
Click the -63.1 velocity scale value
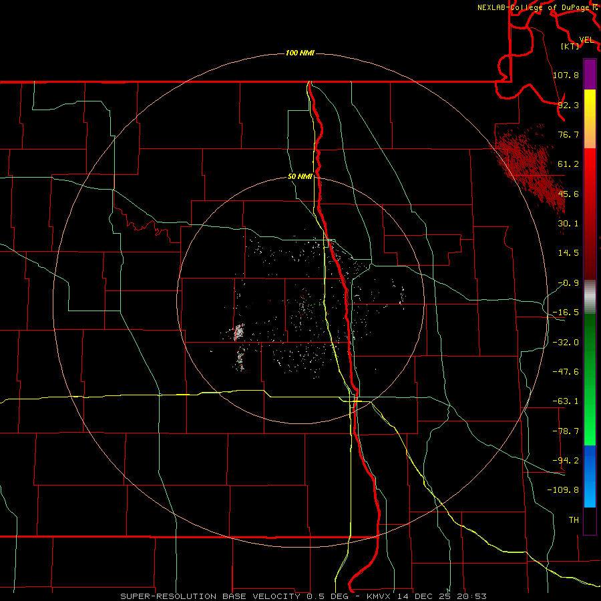point(566,401)
